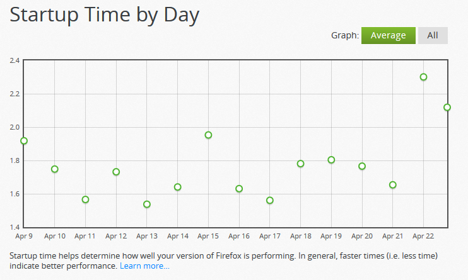Click the Apr 20 data point
This screenshot has width=468, height=280.
click(x=362, y=166)
